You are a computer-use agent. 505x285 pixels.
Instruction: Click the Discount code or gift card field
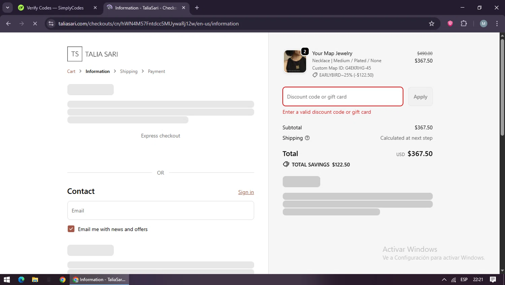pyautogui.click(x=343, y=97)
